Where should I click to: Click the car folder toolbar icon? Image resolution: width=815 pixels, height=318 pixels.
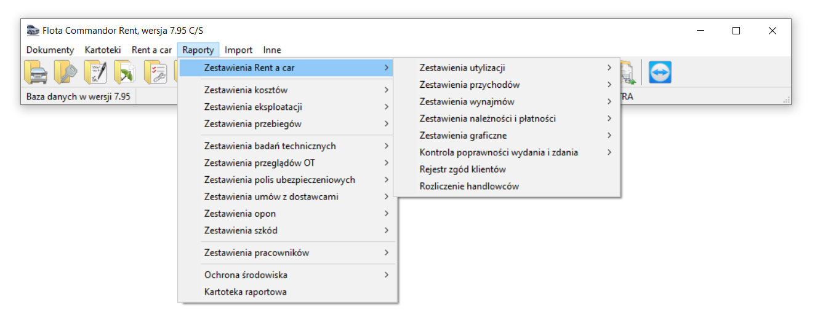(x=36, y=72)
